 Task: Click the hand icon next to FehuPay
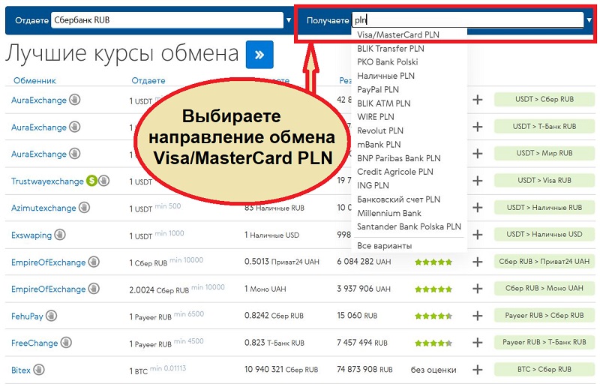pyautogui.click(x=51, y=316)
